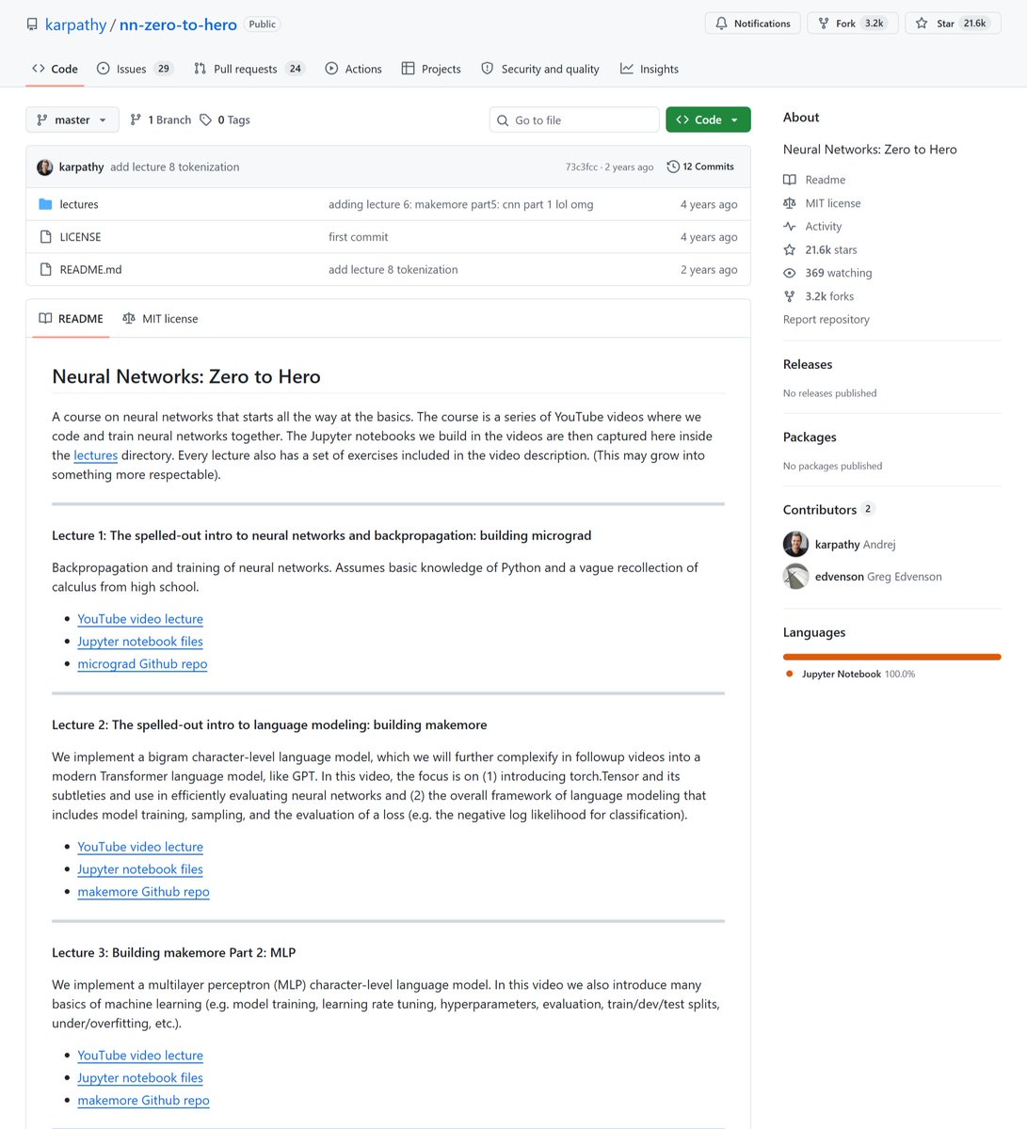This screenshot has height=1129, width=1027.
Task: Click the tag icon next to 0 Tags
Action: (x=205, y=119)
